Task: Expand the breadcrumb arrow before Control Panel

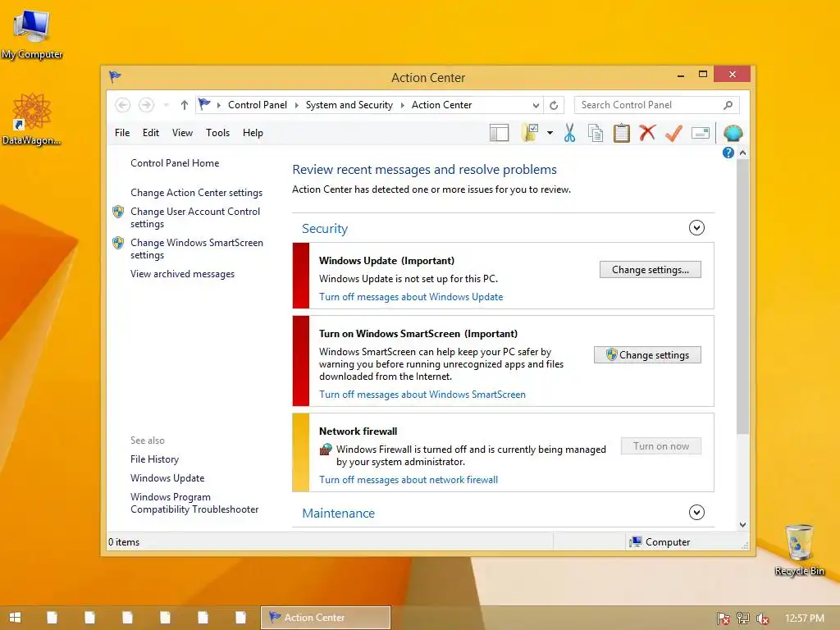Action: (218, 105)
